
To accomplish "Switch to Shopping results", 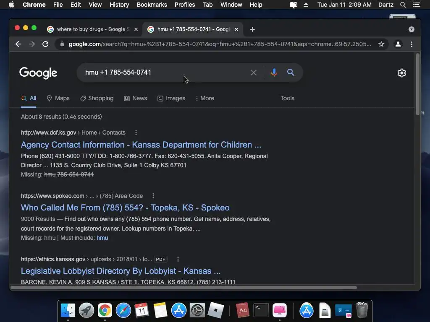I will 97,98.
